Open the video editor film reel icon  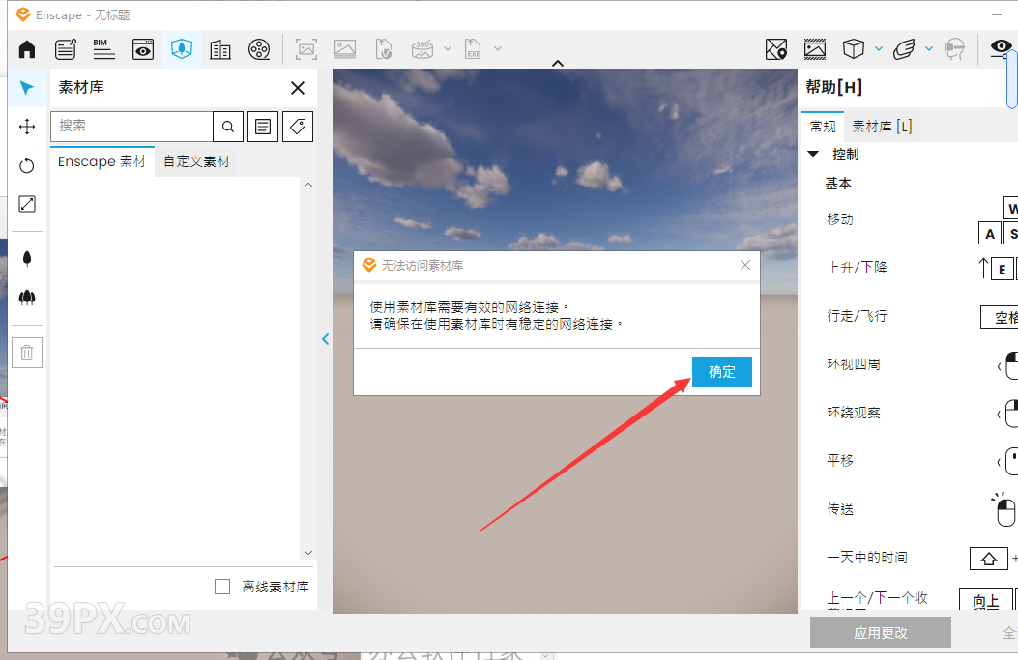(x=259, y=49)
